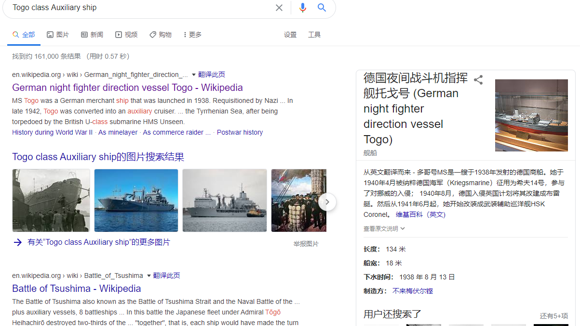Follow History during World War II sublink

click(x=53, y=132)
